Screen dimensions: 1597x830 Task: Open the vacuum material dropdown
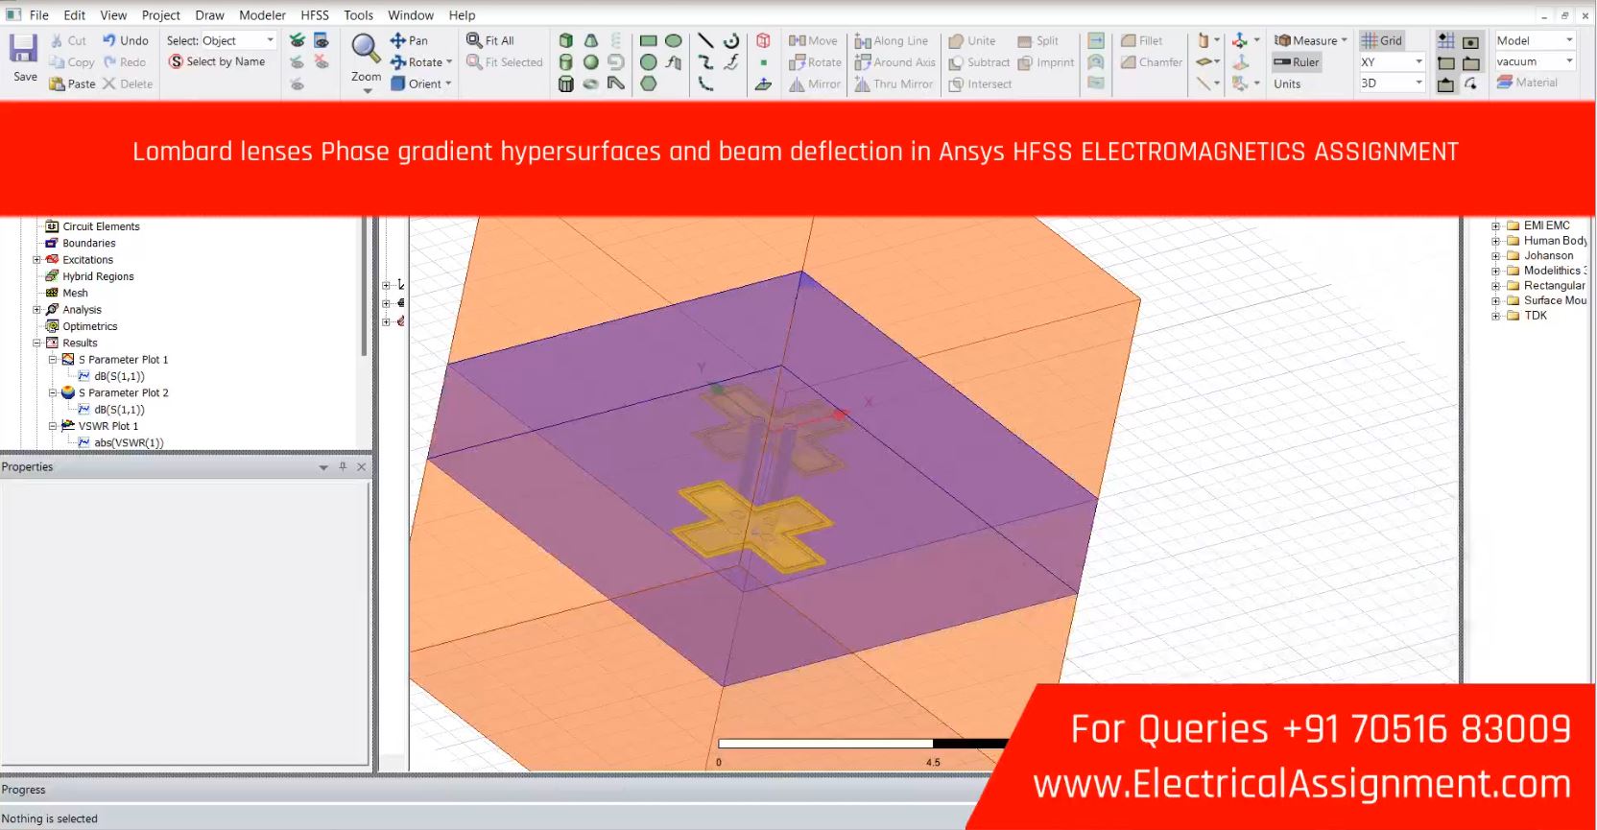click(x=1569, y=61)
